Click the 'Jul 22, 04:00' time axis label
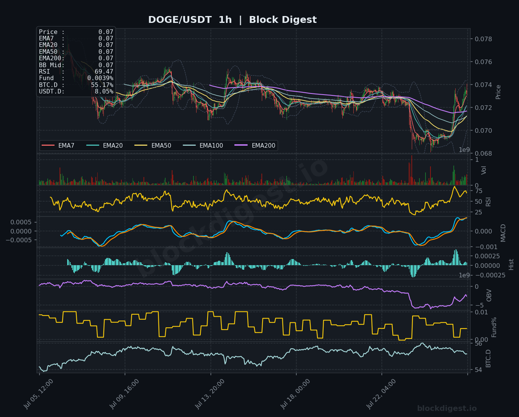Image resolution: width=519 pixels, height=417 pixels. pos(381,394)
